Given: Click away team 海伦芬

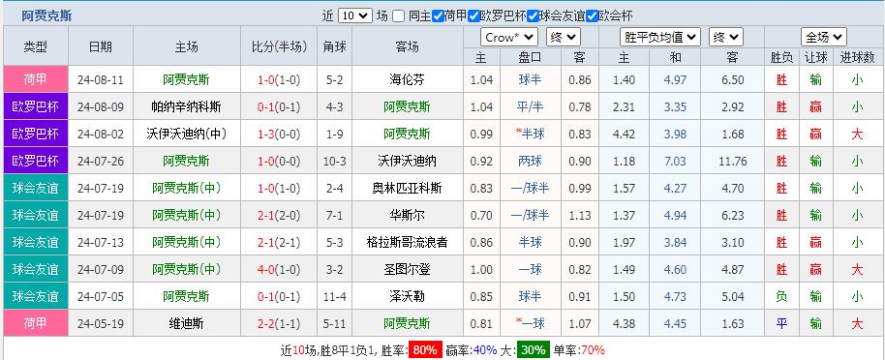Looking at the screenshot, I should pos(407,79).
